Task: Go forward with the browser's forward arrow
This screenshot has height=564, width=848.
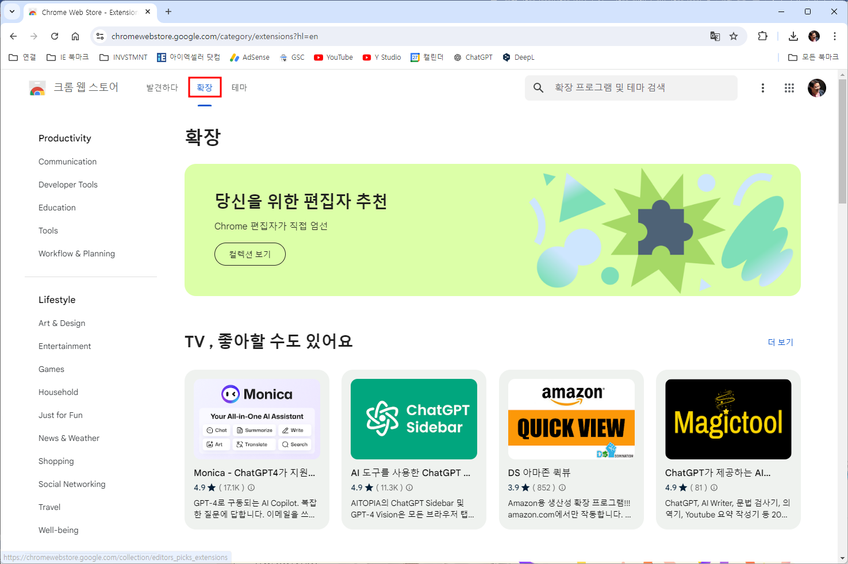Action: pyautogui.click(x=34, y=36)
